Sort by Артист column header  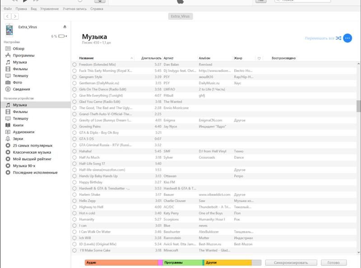pyautogui.click(x=168, y=58)
